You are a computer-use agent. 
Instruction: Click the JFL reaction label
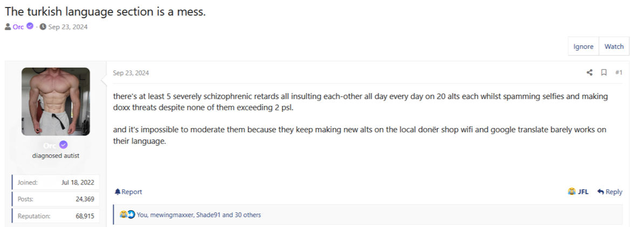(583, 192)
